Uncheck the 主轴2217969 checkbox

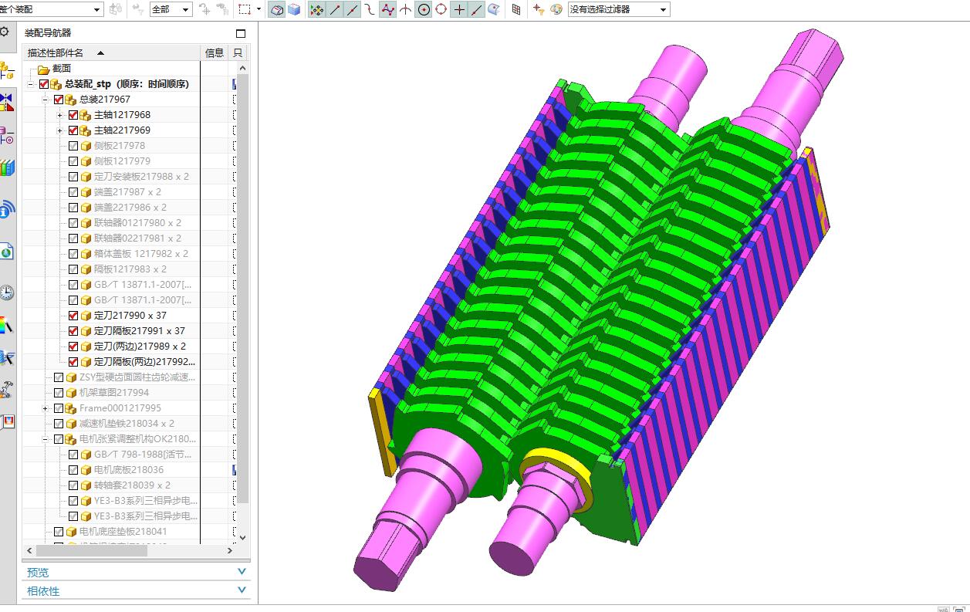click(73, 130)
